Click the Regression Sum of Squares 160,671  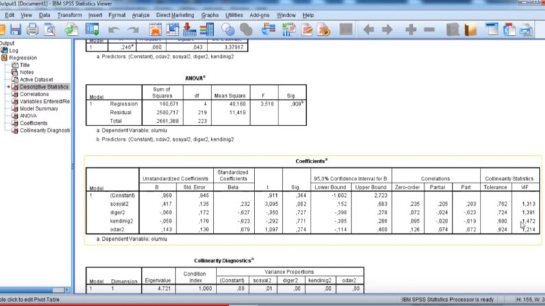pyautogui.click(x=168, y=104)
